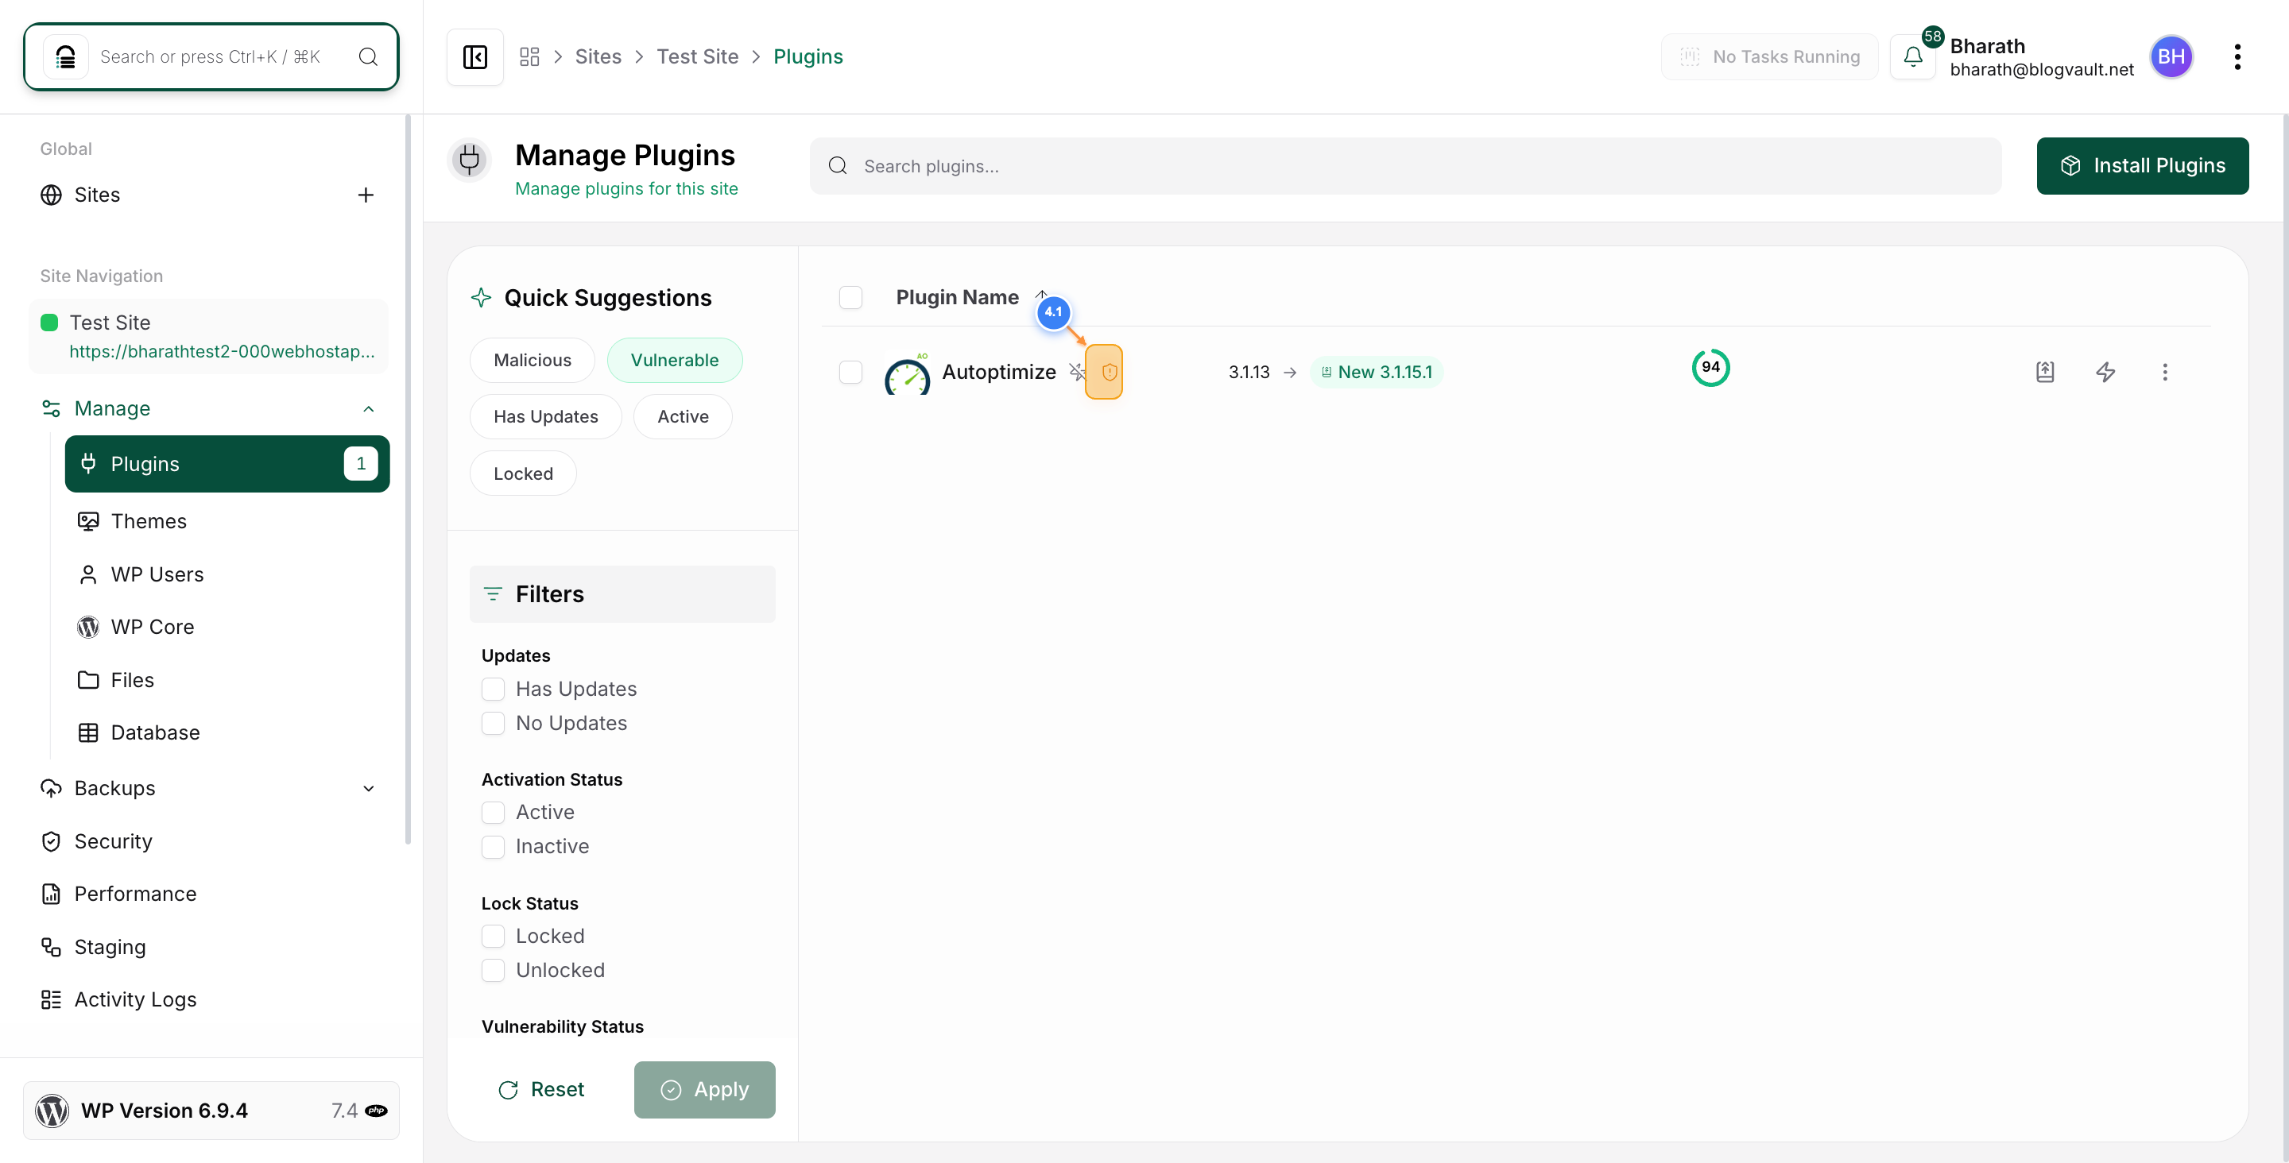Click the Install Plugins button

[x=2143, y=166]
